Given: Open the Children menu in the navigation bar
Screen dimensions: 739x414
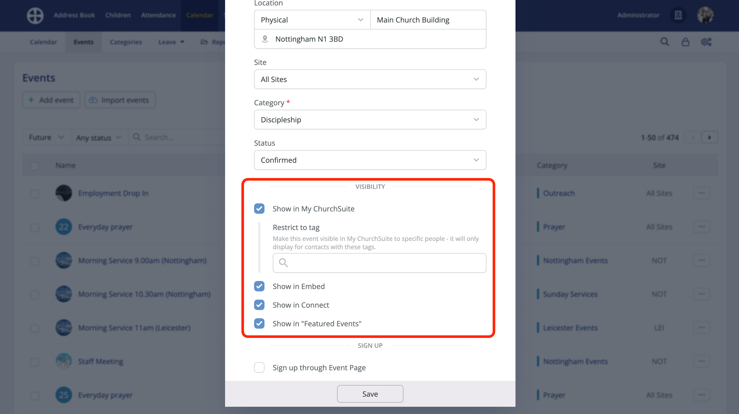Looking at the screenshot, I should [x=118, y=15].
